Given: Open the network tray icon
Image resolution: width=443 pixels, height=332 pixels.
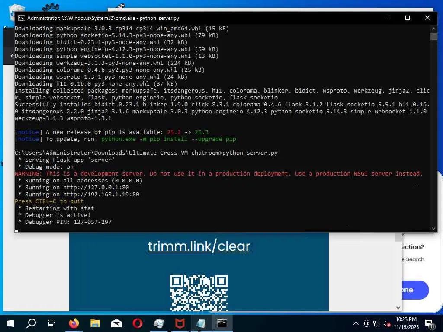Looking at the screenshot, I should tap(377, 323).
